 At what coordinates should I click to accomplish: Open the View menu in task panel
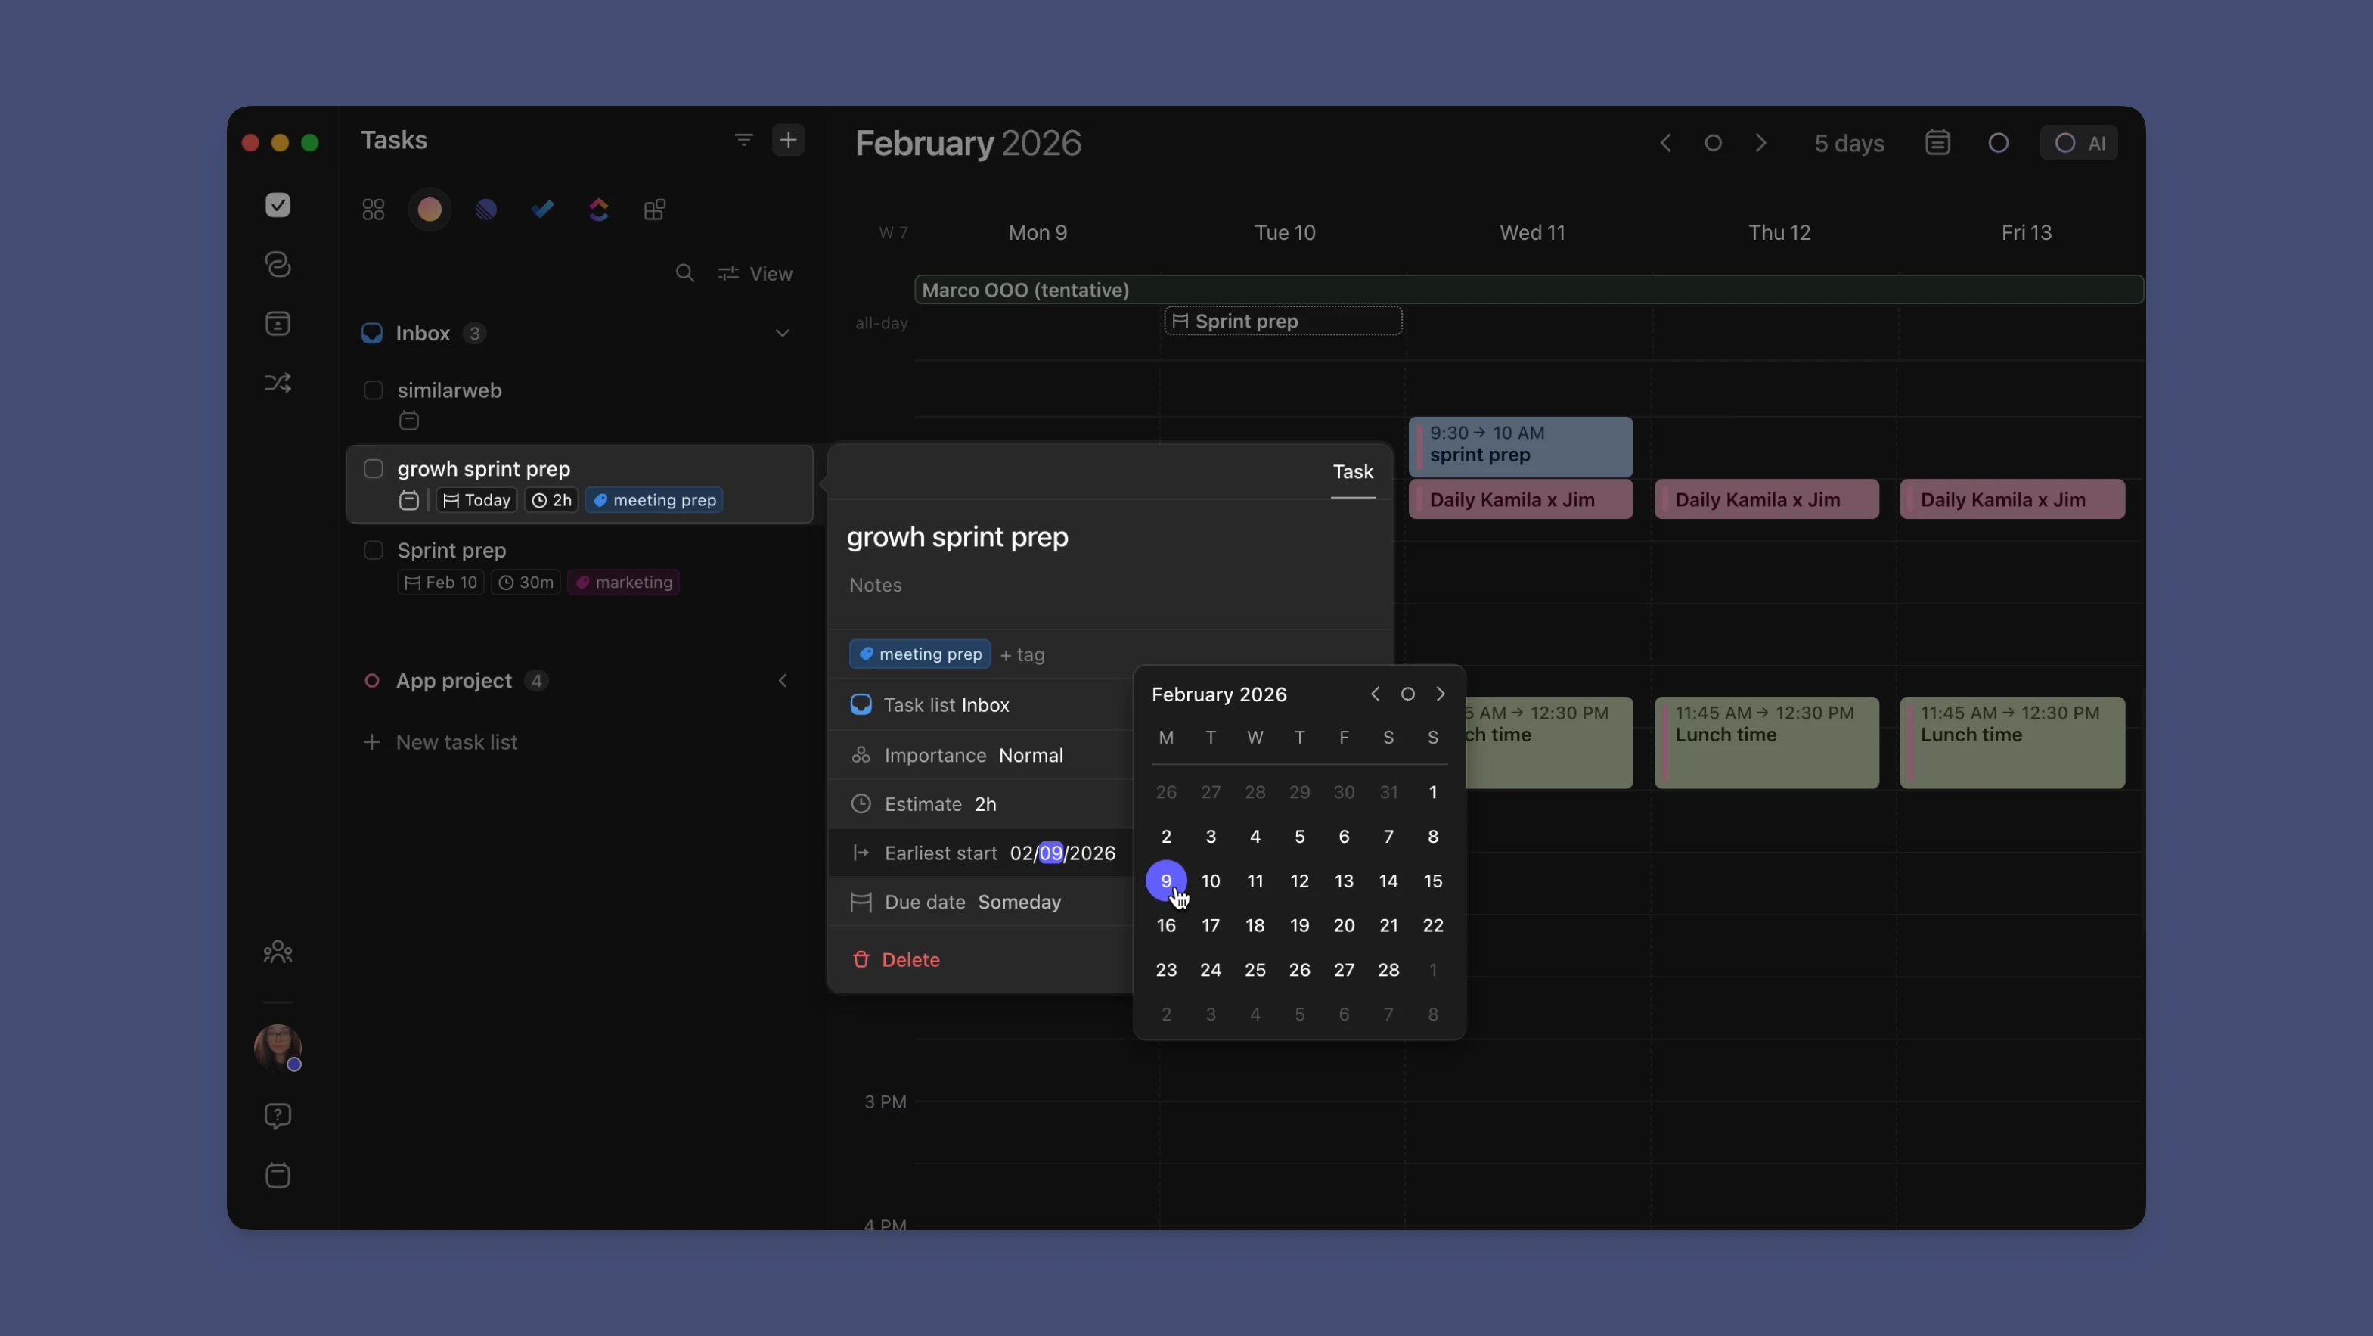click(756, 273)
